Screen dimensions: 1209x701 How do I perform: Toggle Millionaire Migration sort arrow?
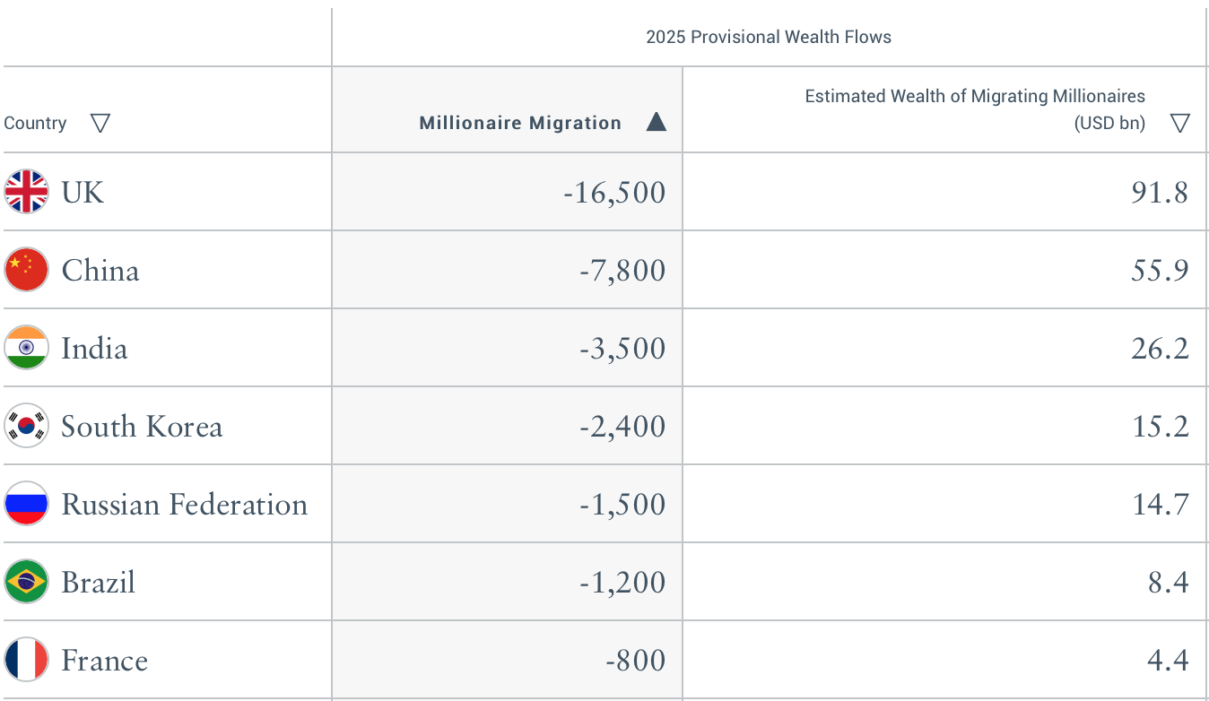657,123
